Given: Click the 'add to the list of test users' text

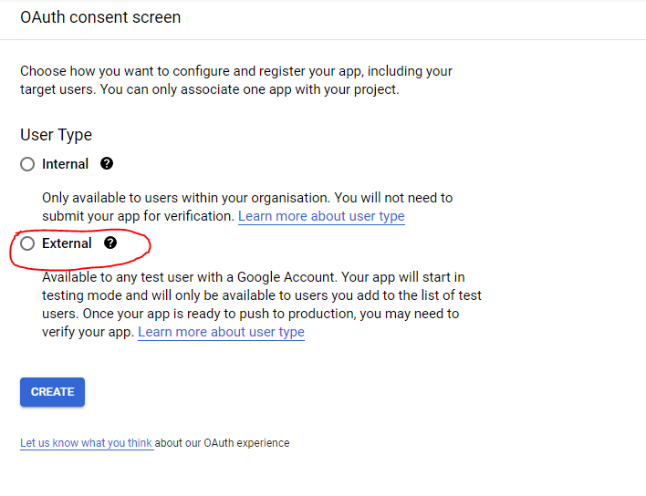Looking at the screenshot, I should [383, 295].
